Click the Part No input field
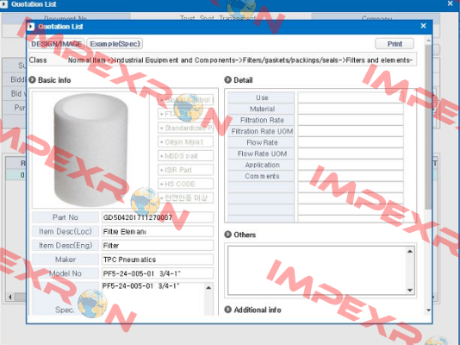460x345 pixels. pos(158,217)
